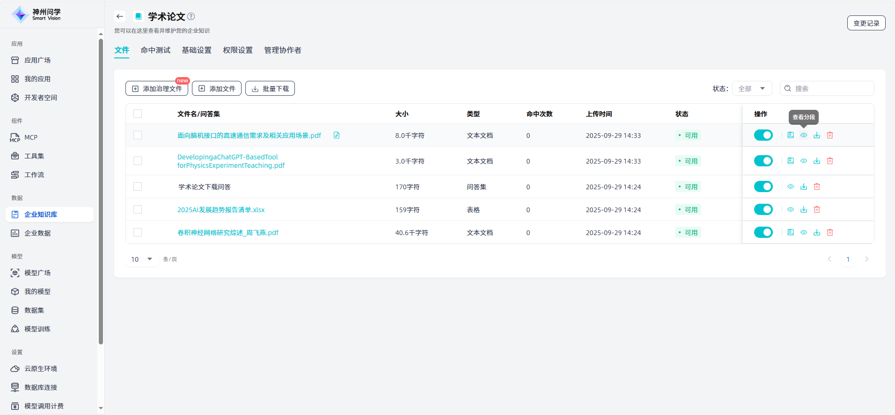
Task: Disable the toggle for 面向脑机接口 pdf
Action: [x=763, y=135]
